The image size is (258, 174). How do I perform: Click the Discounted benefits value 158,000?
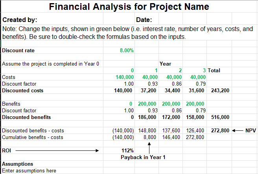click(x=195, y=117)
